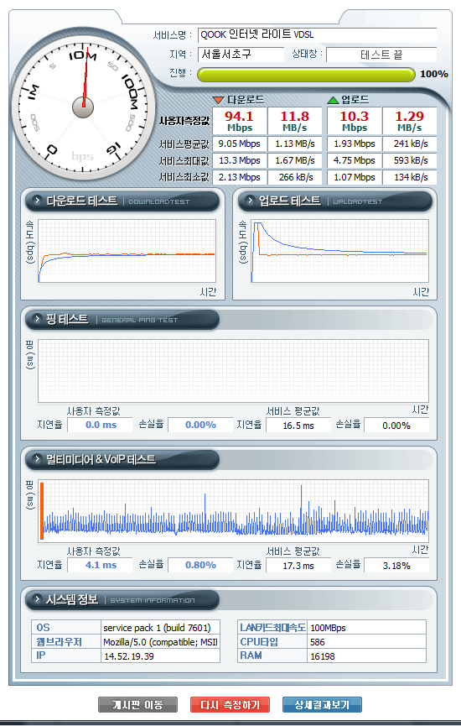Click the 서비스명 field showing QOOK 인터넷 라이트
461x726 pixels.
(x=317, y=34)
